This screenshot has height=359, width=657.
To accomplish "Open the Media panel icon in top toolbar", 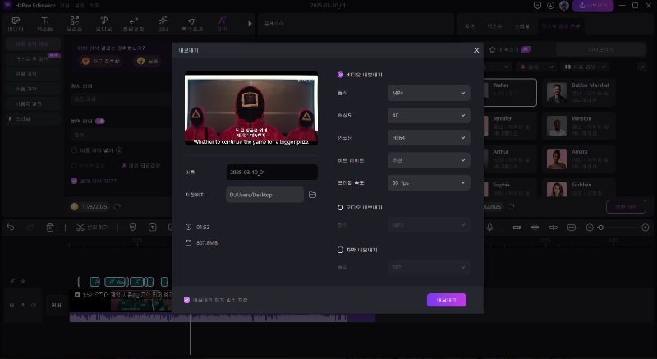I will [16, 22].
